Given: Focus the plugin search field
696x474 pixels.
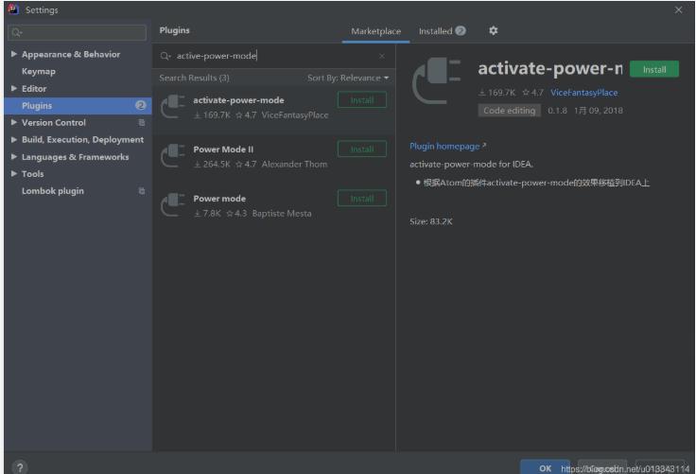Looking at the screenshot, I should coord(273,56).
